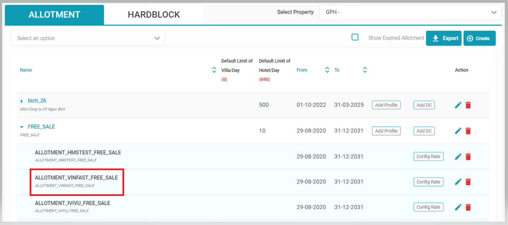Viewport: 508px width, 225px height.
Task: Click pencil icon for FREE_SALE row
Action: pos(458,131)
